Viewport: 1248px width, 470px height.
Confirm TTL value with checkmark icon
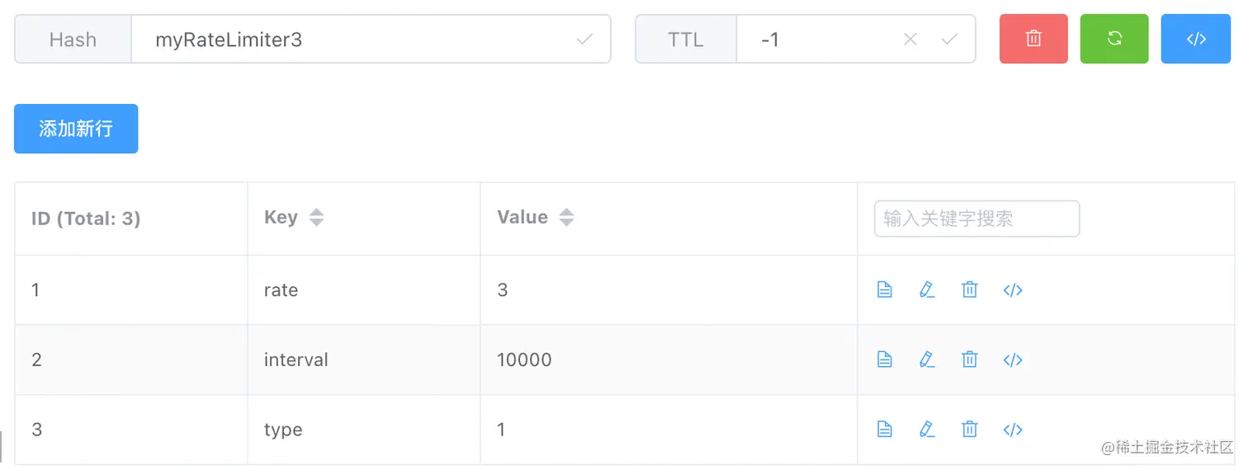coord(949,39)
